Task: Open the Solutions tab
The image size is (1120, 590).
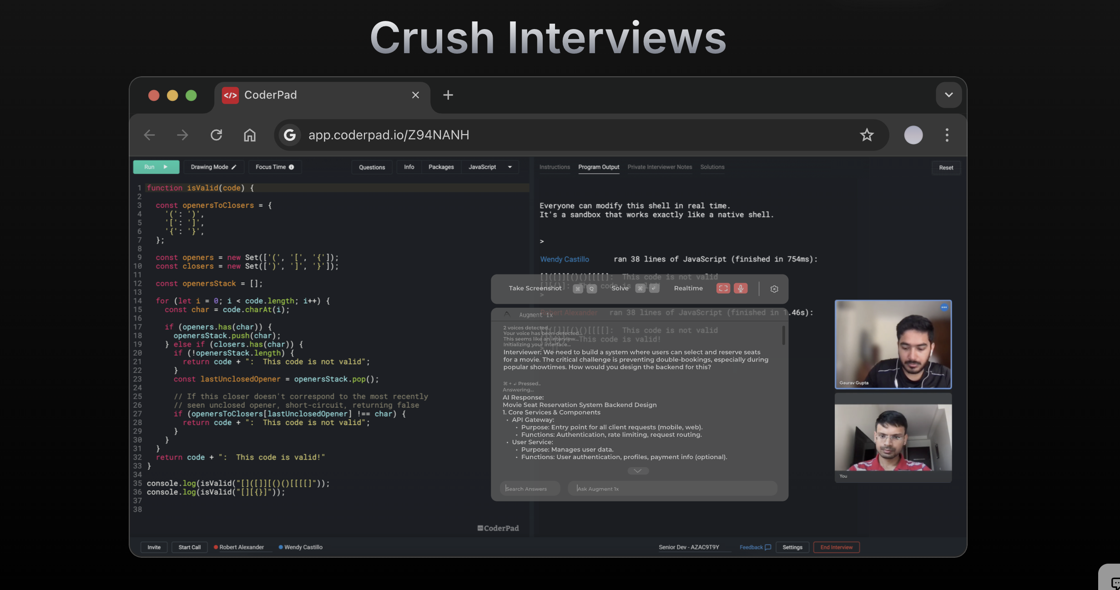Action: click(712, 167)
